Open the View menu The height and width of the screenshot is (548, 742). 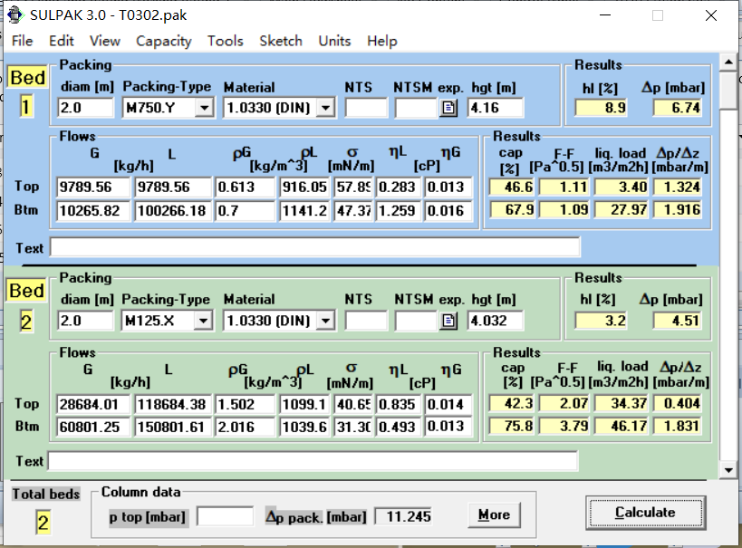tap(104, 41)
